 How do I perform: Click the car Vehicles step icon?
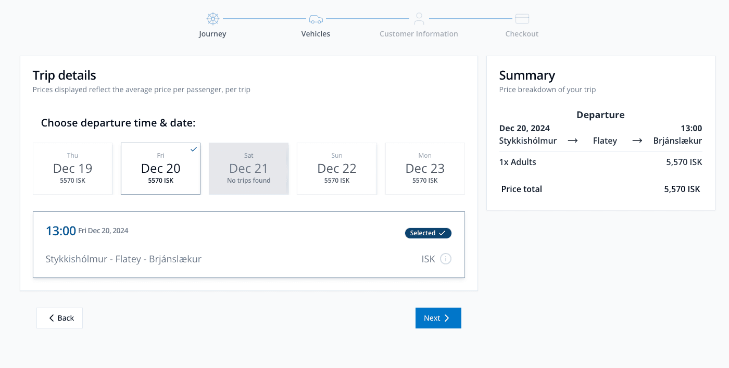(316, 19)
